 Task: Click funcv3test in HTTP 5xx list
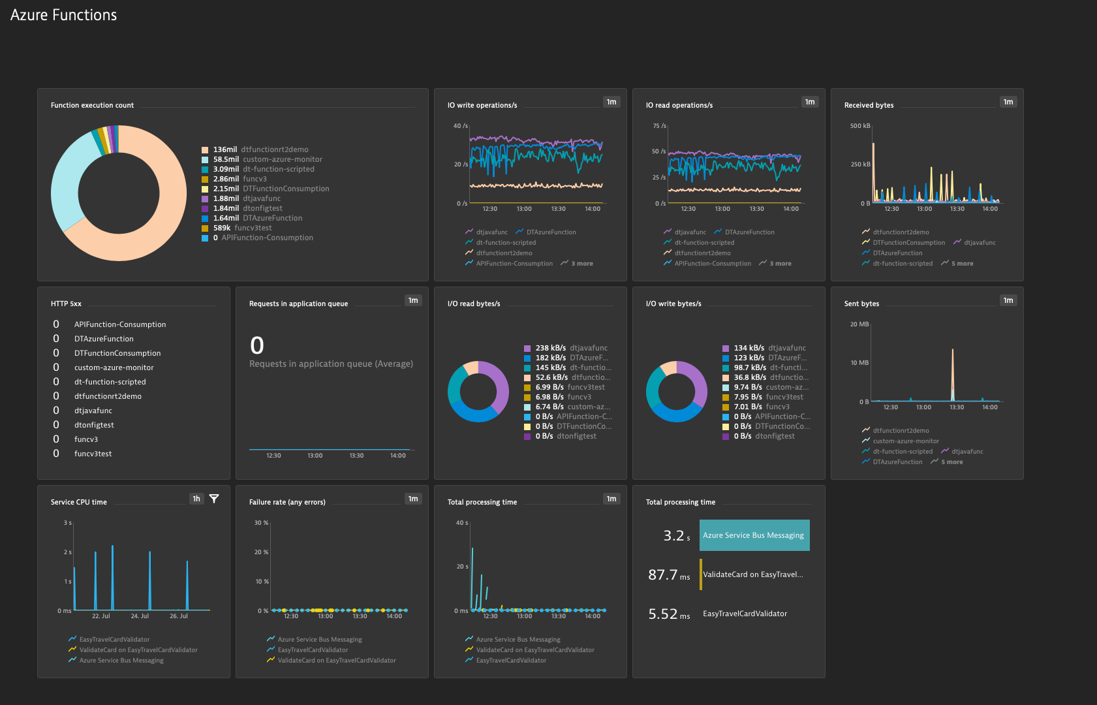(x=93, y=454)
